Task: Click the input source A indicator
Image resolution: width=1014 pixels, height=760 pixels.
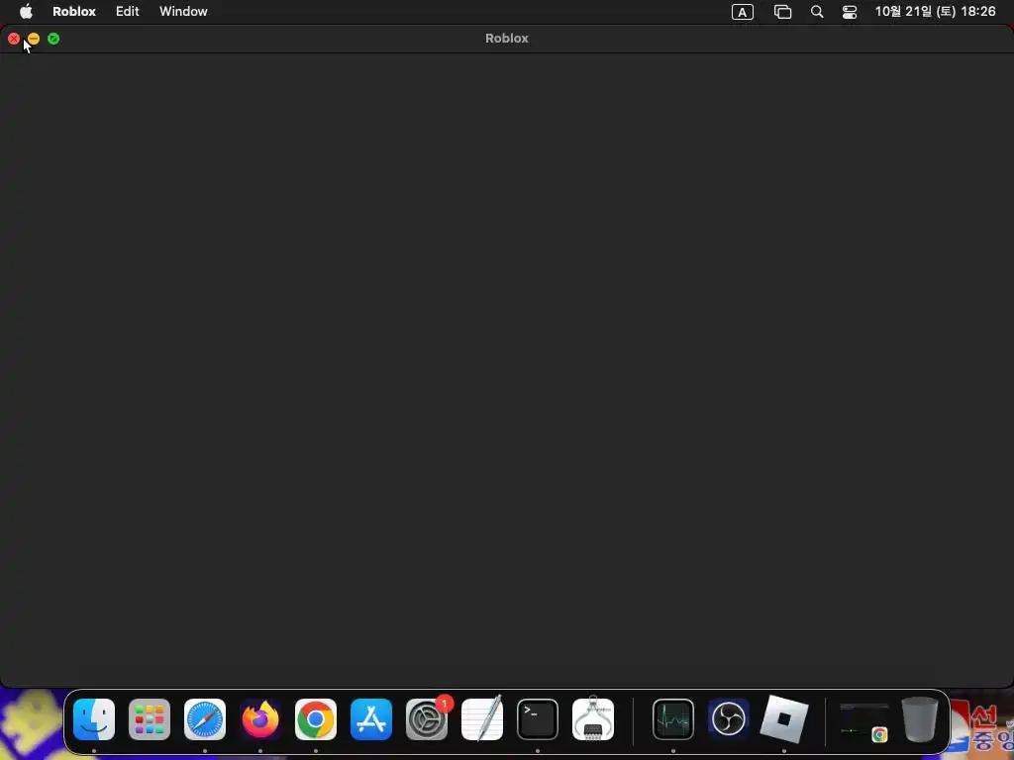Action: [743, 12]
